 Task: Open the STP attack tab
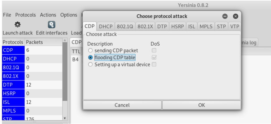pyautogui.click(x=222, y=27)
